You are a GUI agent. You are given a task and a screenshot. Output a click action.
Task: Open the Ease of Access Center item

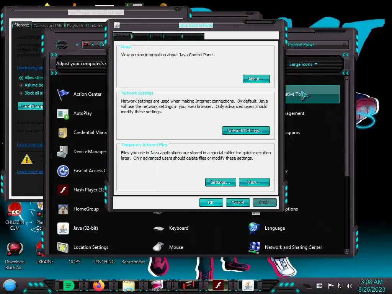[x=82, y=171]
